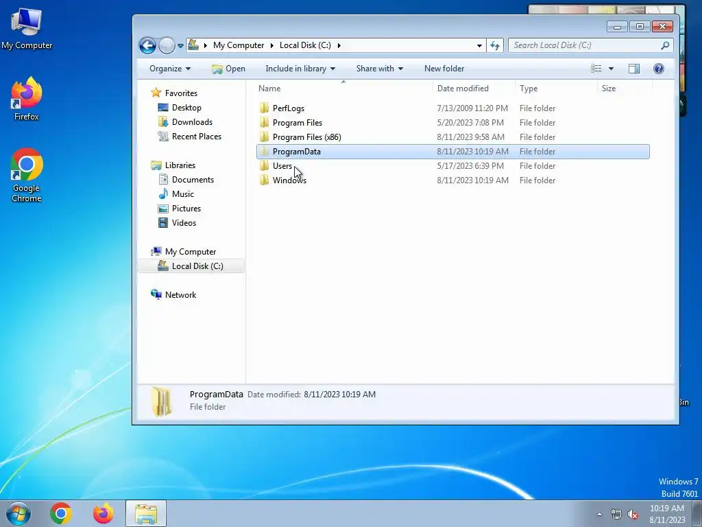
Task: Click the 5/17/2023 6:39 PM date cell
Action: click(470, 166)
